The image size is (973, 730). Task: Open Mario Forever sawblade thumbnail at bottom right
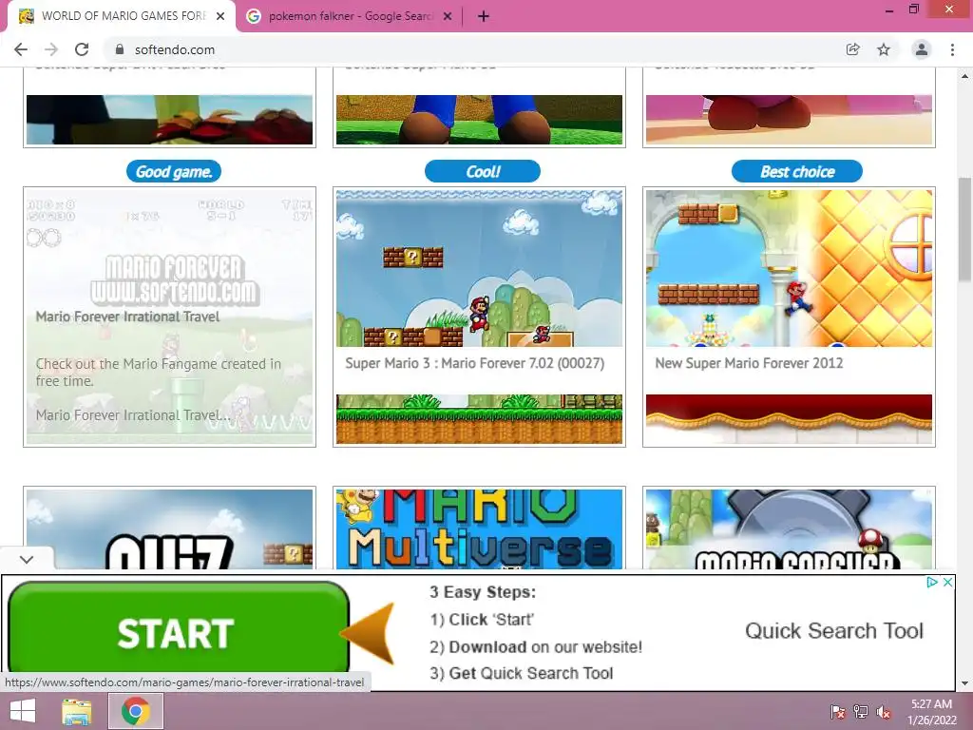(789, 528)
